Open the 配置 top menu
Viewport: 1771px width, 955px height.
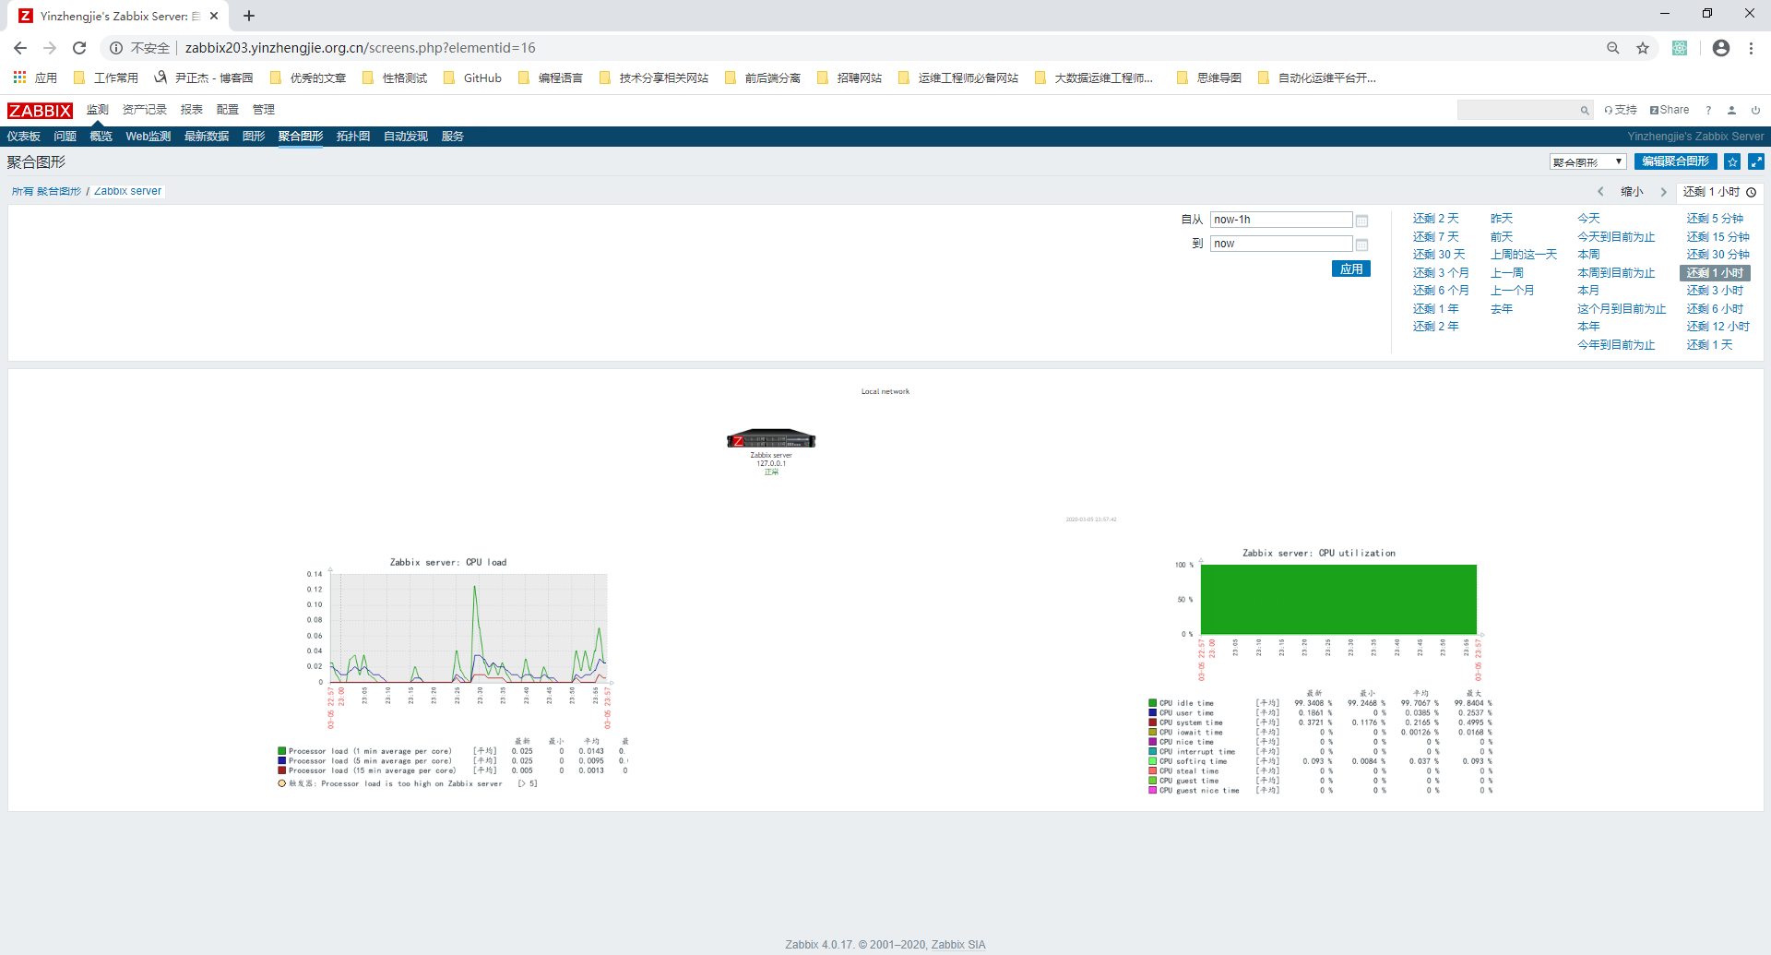click(x=228, y=110)
